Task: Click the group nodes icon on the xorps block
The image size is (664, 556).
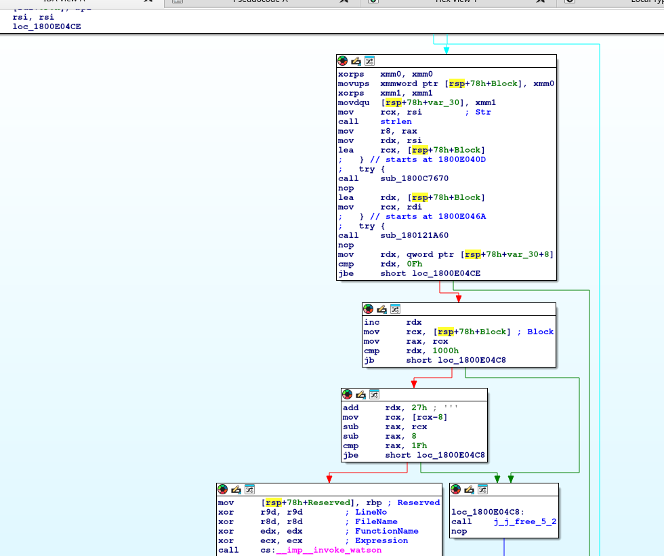Action: 369,61
